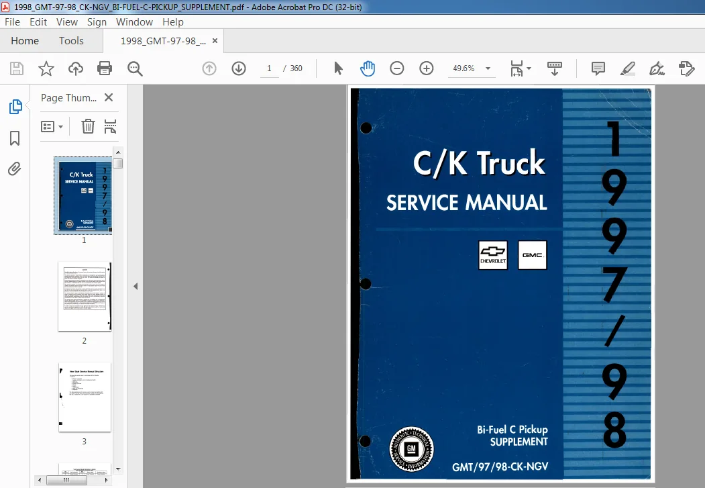Select page 2 thumbnail
This screenshot has width=705, height=488.
85,297
